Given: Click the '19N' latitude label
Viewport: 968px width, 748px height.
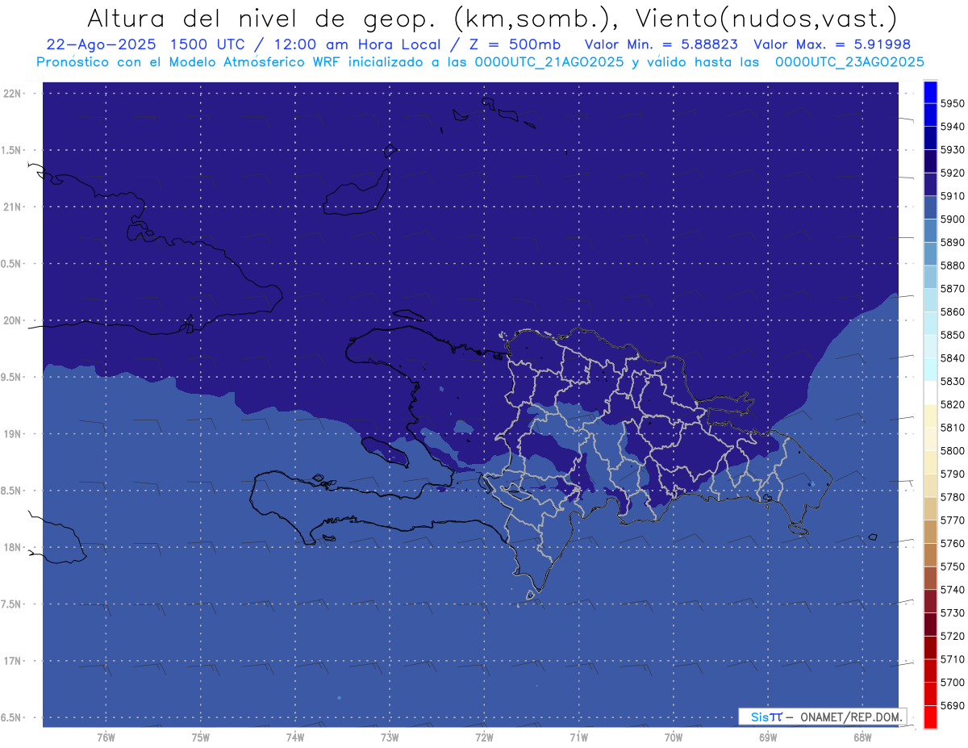Looking at the screenshot, I should tap(14, 434).
